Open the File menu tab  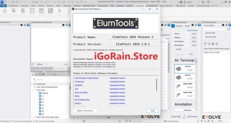coord(4,6)
